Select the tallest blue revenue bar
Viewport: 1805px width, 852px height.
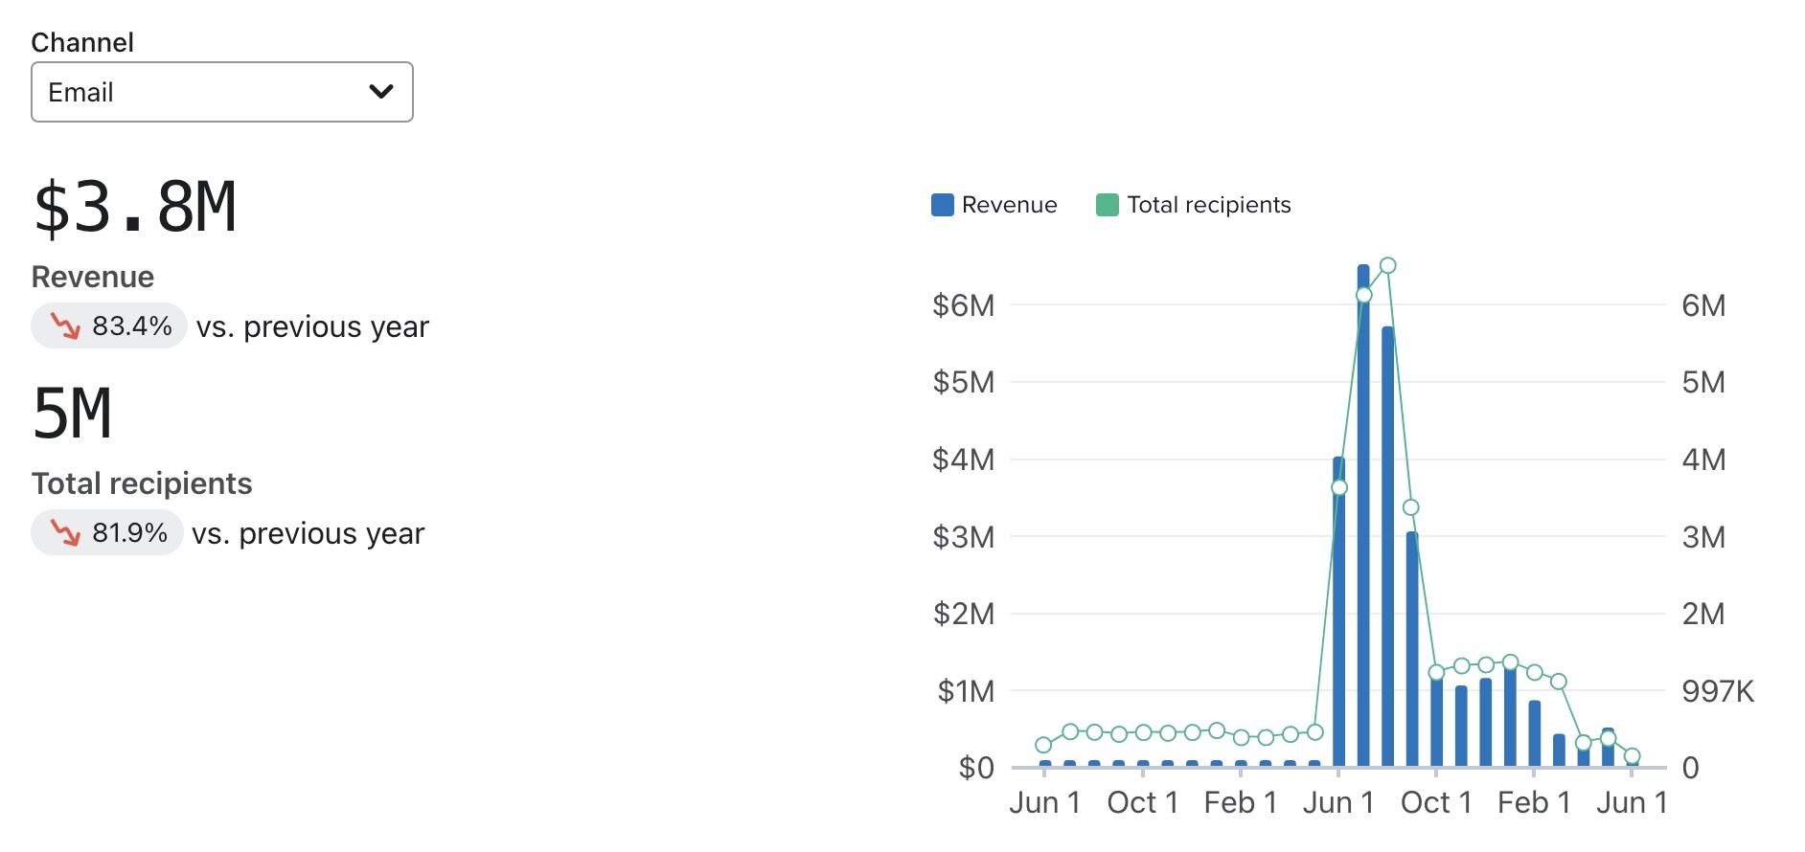[x=1363, y=517]
